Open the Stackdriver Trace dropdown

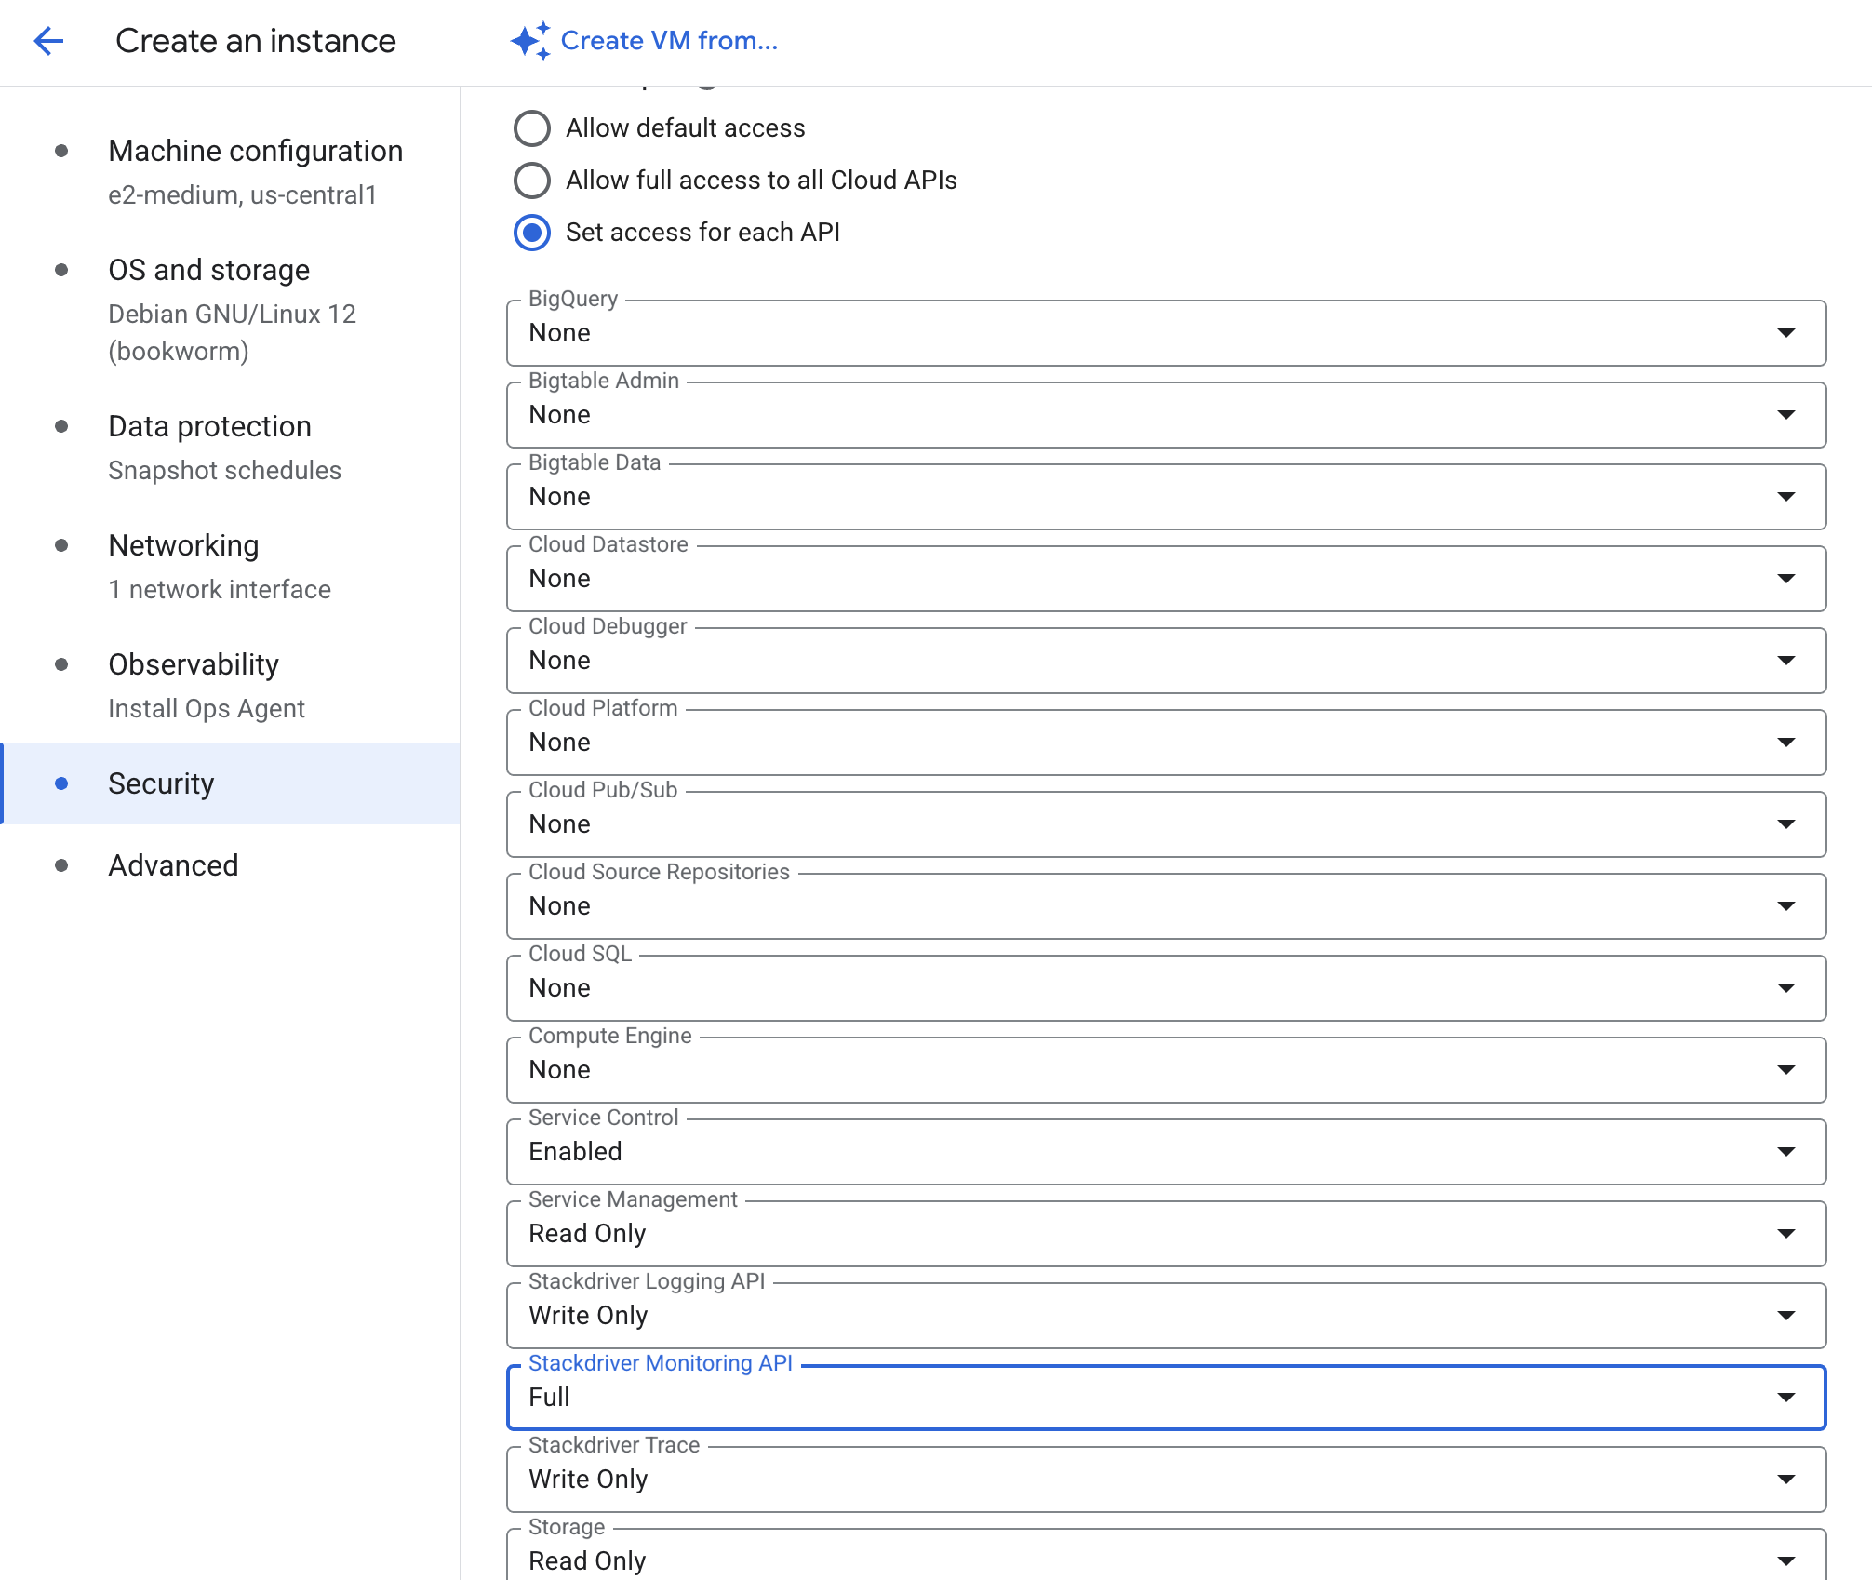(1166, 1480)
